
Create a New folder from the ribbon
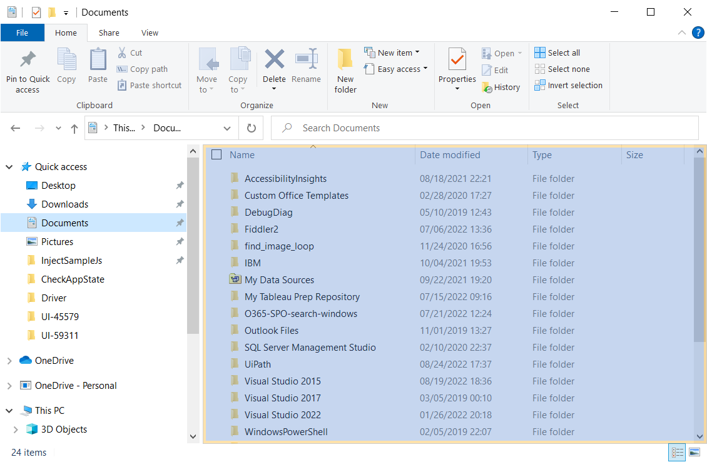pyautogui.click(x=345, y=60)
